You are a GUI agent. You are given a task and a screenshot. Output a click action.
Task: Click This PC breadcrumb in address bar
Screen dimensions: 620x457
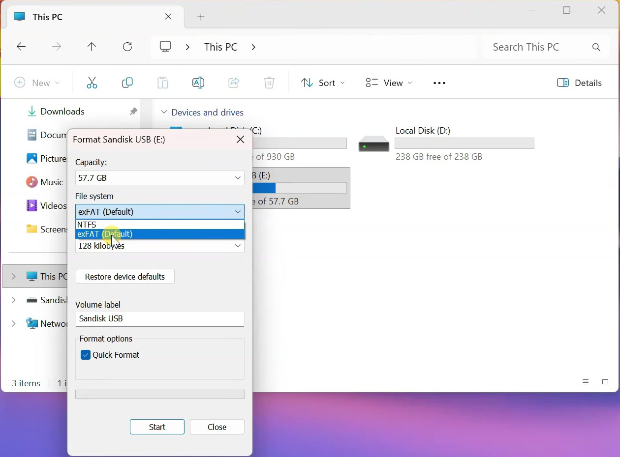pos(220,47)
